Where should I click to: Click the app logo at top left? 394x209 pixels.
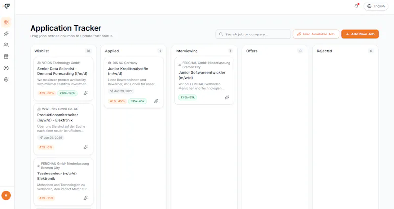coord(7,6)
